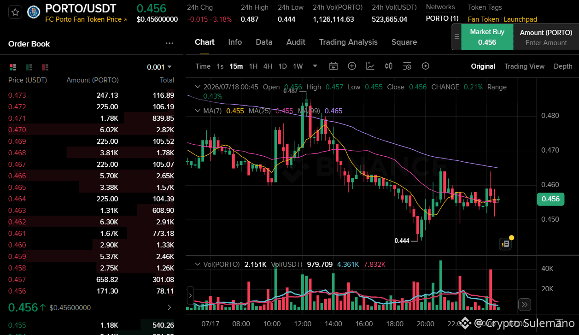Select the 1D time interval
579x335 pixels.
tap(283, 66)
